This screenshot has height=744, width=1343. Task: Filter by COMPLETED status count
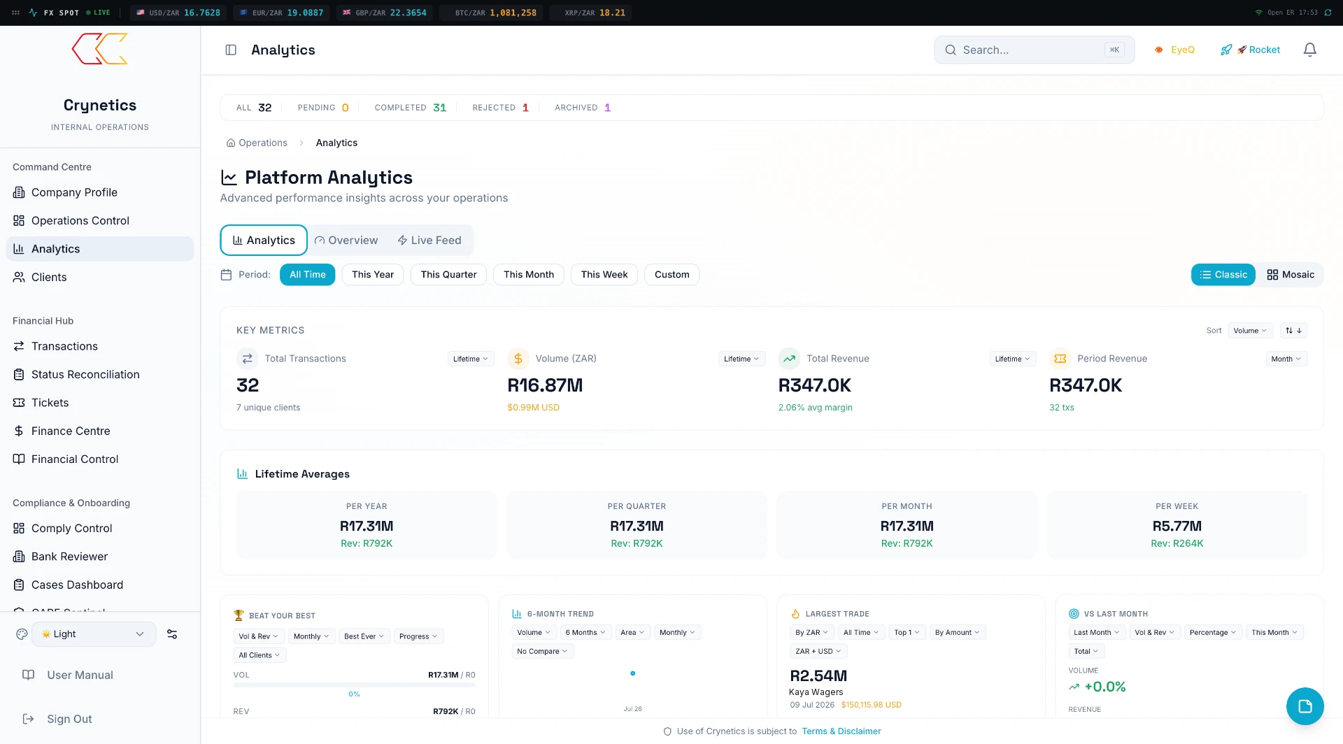(x=410, y=108)
